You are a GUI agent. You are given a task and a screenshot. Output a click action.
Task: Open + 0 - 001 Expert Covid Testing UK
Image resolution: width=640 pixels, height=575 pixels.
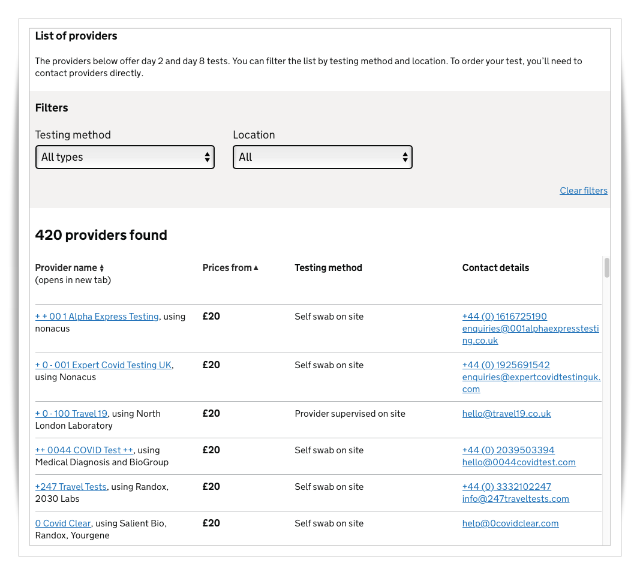103,365
